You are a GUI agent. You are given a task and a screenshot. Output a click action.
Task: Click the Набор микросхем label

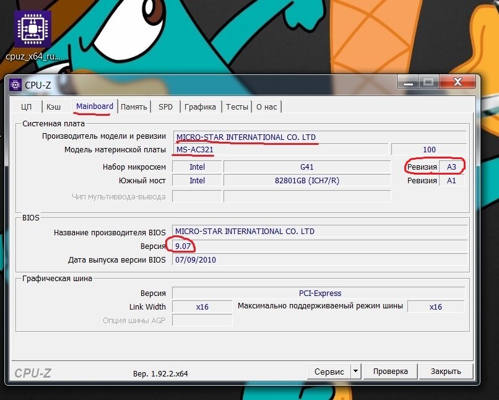[x=134, y=167]
